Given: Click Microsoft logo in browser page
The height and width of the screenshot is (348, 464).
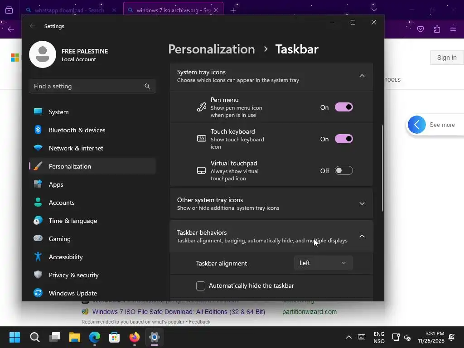Looking at the screenshot, I should pos(15,58).
